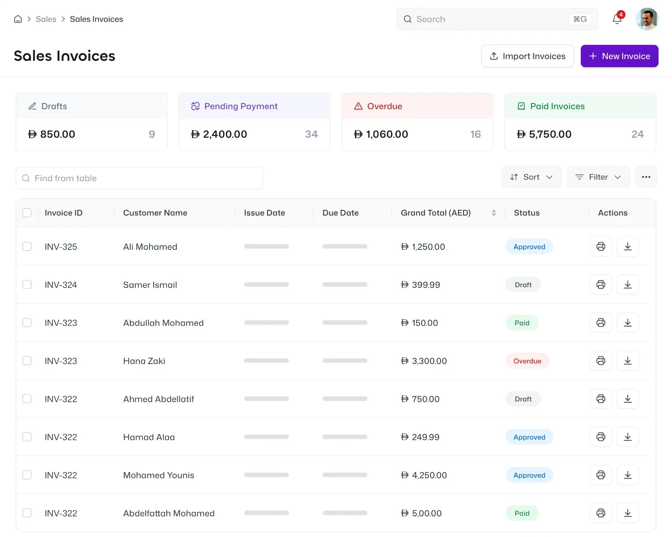Select the Pending Payment card
This screenshot has width=672, height=537.
pos(255,122)
